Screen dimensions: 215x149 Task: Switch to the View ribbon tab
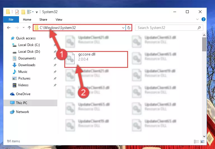tap(59, 20)
